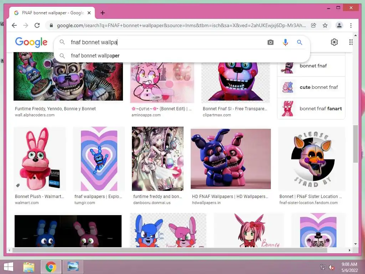Open the Funtime Freddy, Yenndo image

68,78
